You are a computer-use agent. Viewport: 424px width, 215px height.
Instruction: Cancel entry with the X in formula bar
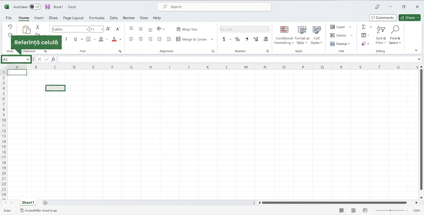(x=40, y=59)
